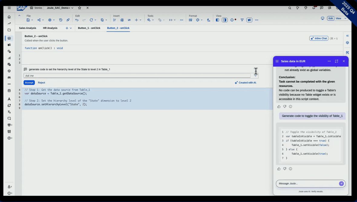Open Stories icon in left sidebar
Screen dimensions: 357x202
click(9, 38)
